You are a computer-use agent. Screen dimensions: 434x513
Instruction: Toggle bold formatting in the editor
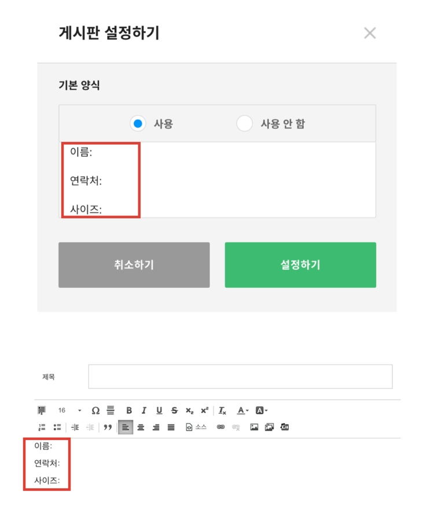pyautogui.click(x=129, y=411)
